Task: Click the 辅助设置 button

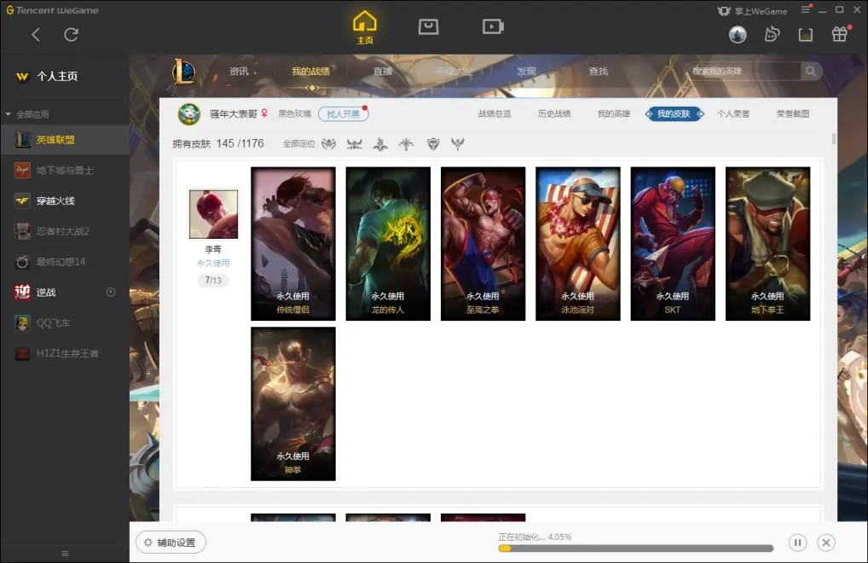Action: 171,543
